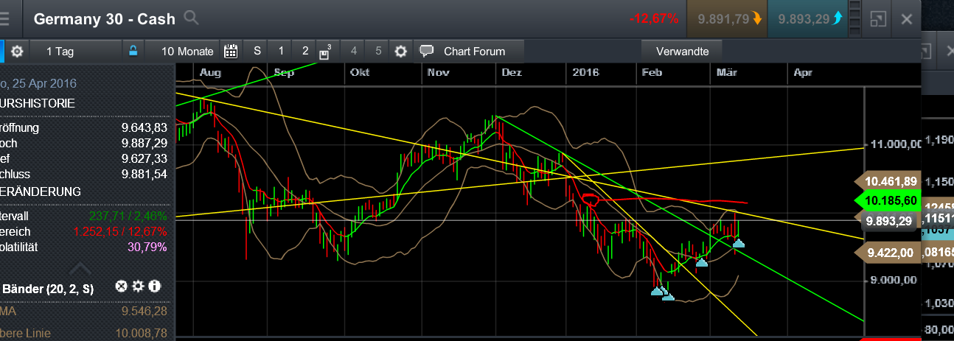Click the sell price 9.891,79 button

coord(727,18)
